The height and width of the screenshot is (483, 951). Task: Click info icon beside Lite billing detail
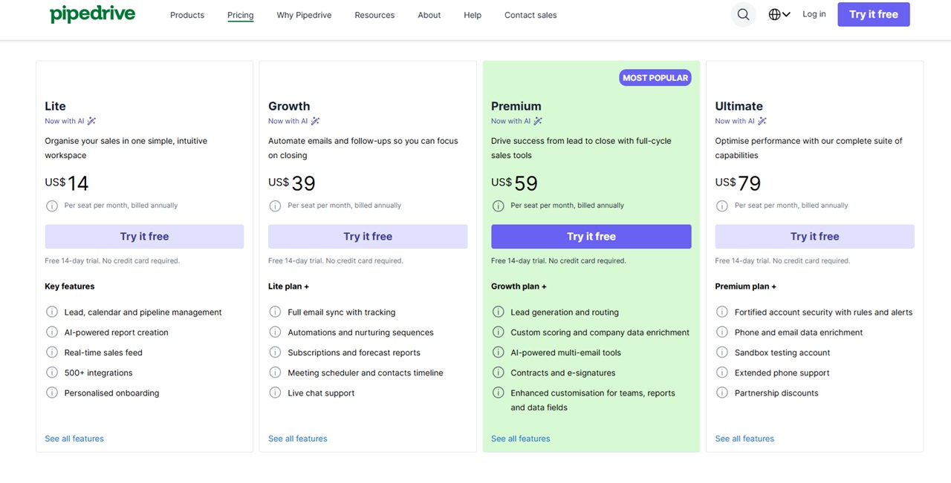[52, 206]
